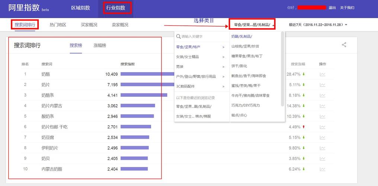
Task: Open trend chart icon for 伊利奶片 row
Action: click(322, 148)
